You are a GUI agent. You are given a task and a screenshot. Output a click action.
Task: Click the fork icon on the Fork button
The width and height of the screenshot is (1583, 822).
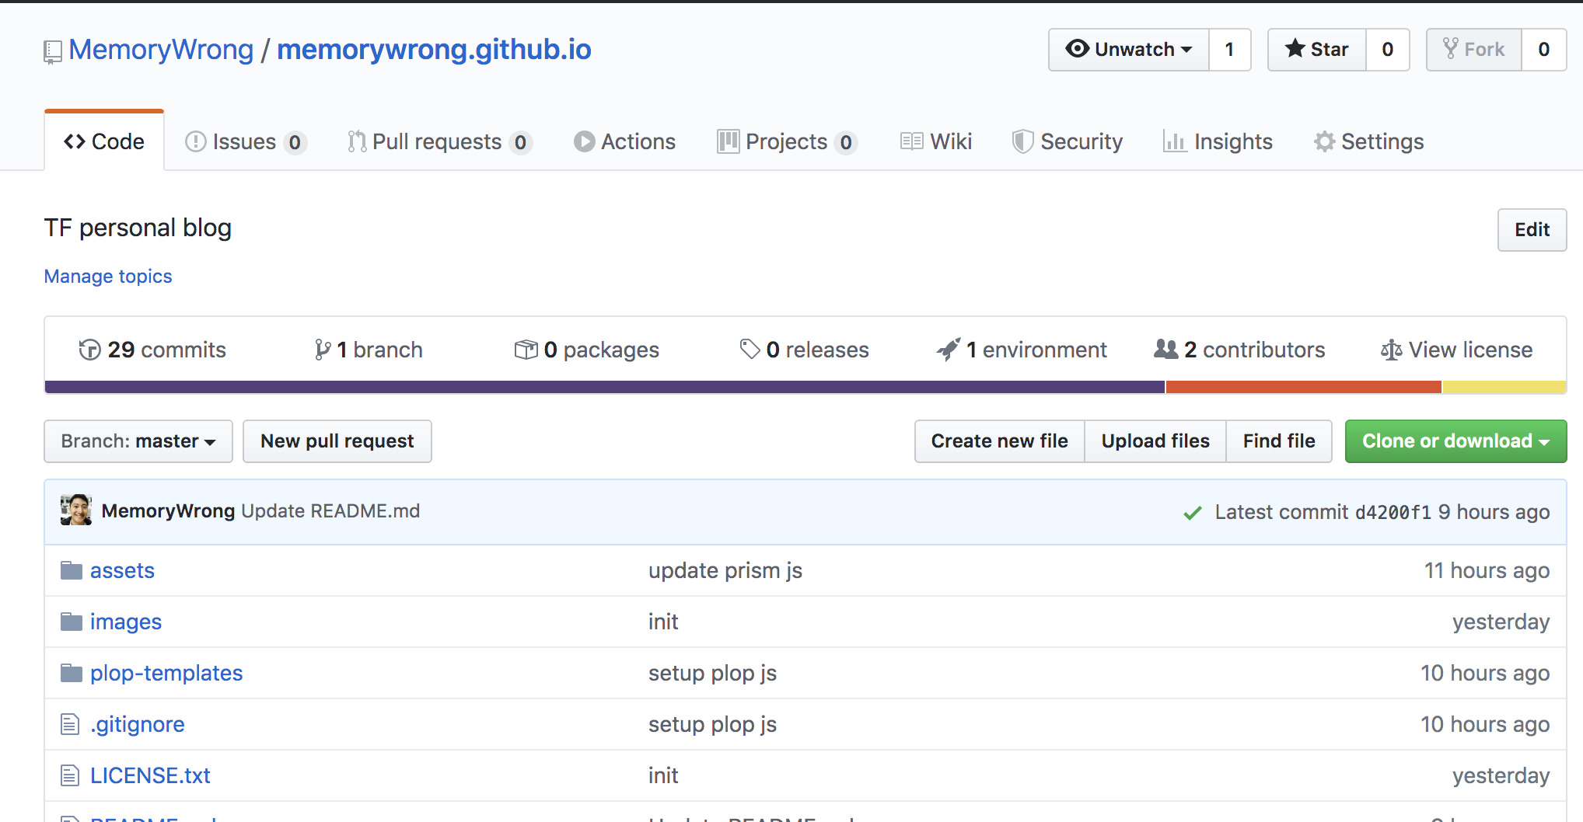tap(1450, 49)
